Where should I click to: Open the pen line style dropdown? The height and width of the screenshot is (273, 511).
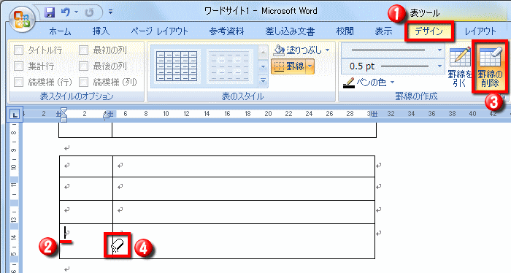[x=439, y=50]
